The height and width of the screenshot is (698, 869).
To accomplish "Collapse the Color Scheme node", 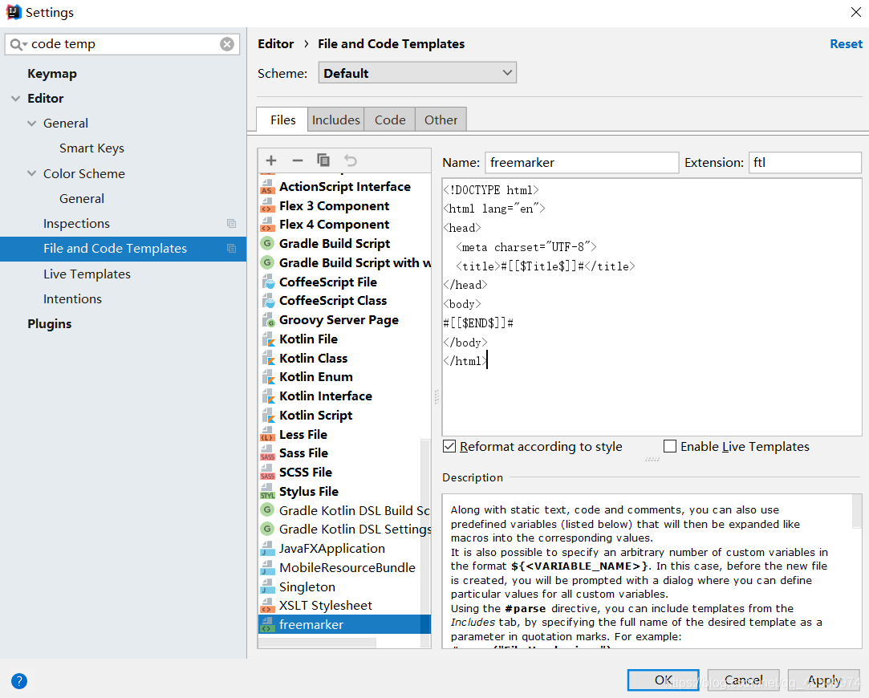I will (31, 174).
